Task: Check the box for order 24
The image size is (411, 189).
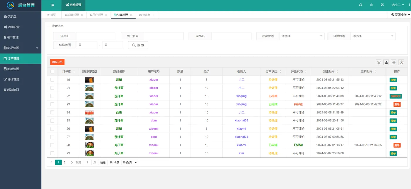Action: 52,113
